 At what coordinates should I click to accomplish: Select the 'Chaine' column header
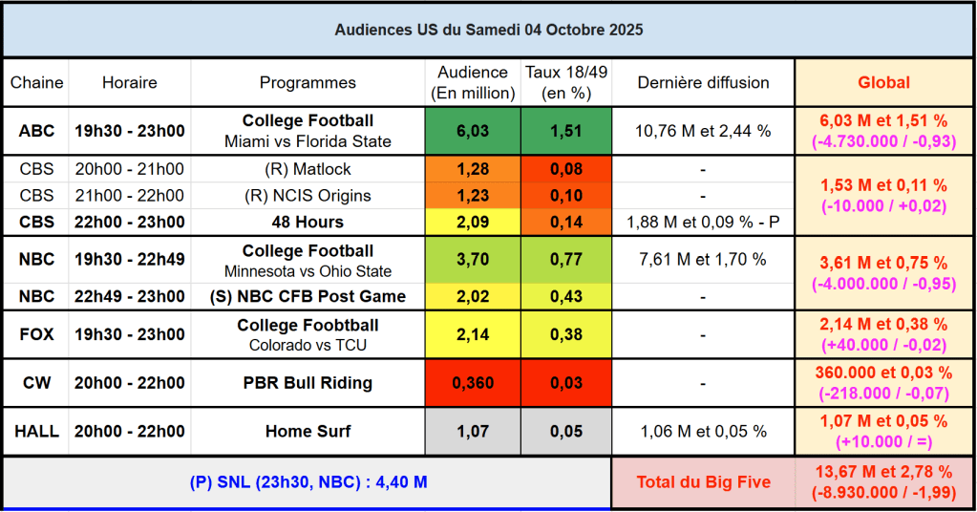(x=36, y=83)
